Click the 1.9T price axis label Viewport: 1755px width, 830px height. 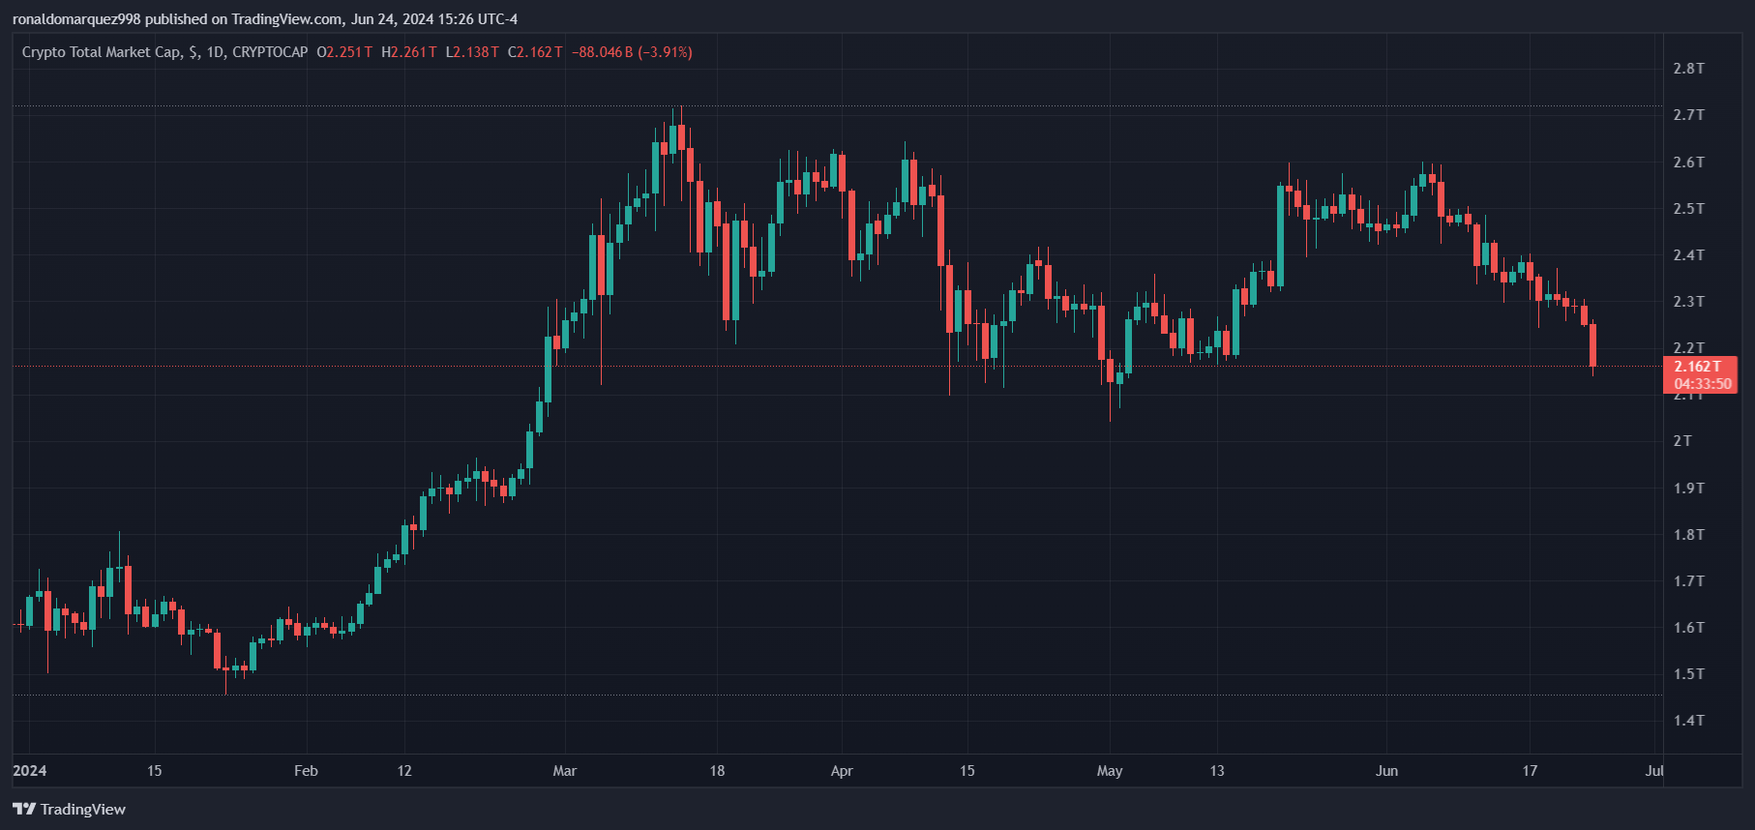(x=1689, y=489)
